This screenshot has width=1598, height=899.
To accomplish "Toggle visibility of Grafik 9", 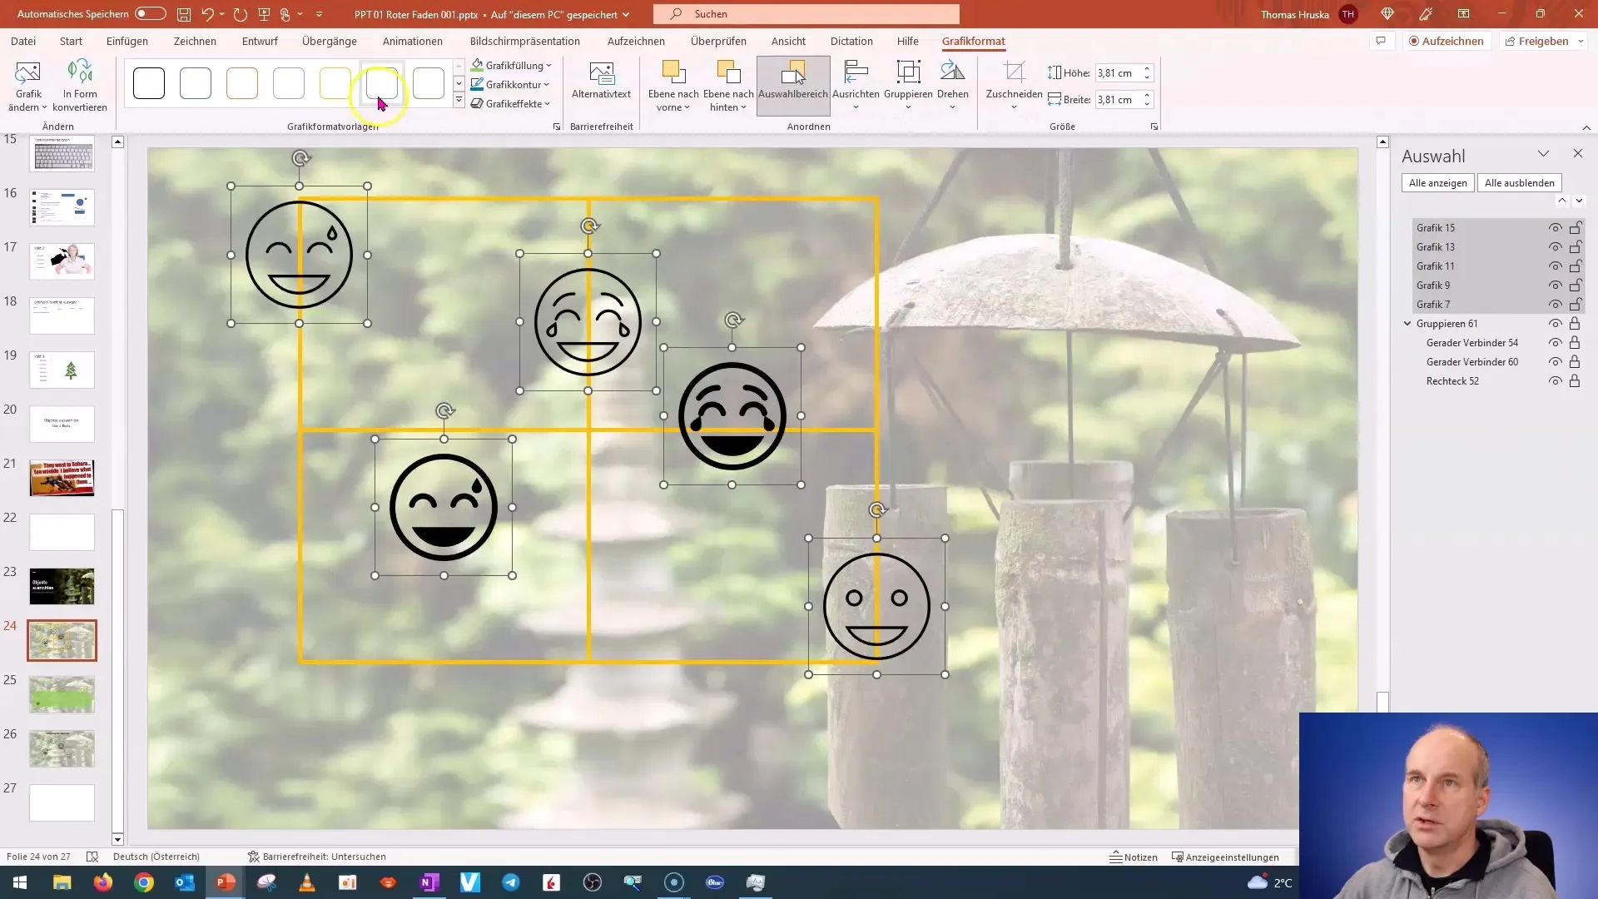I will pyautogui.click(x=1555, y=286).
